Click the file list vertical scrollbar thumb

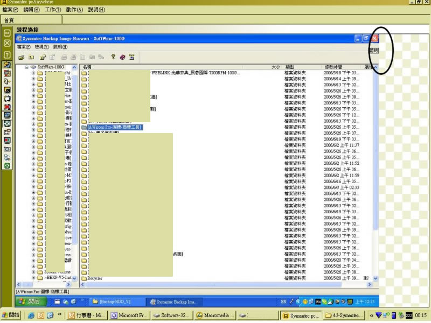click(x=376, y=150)
